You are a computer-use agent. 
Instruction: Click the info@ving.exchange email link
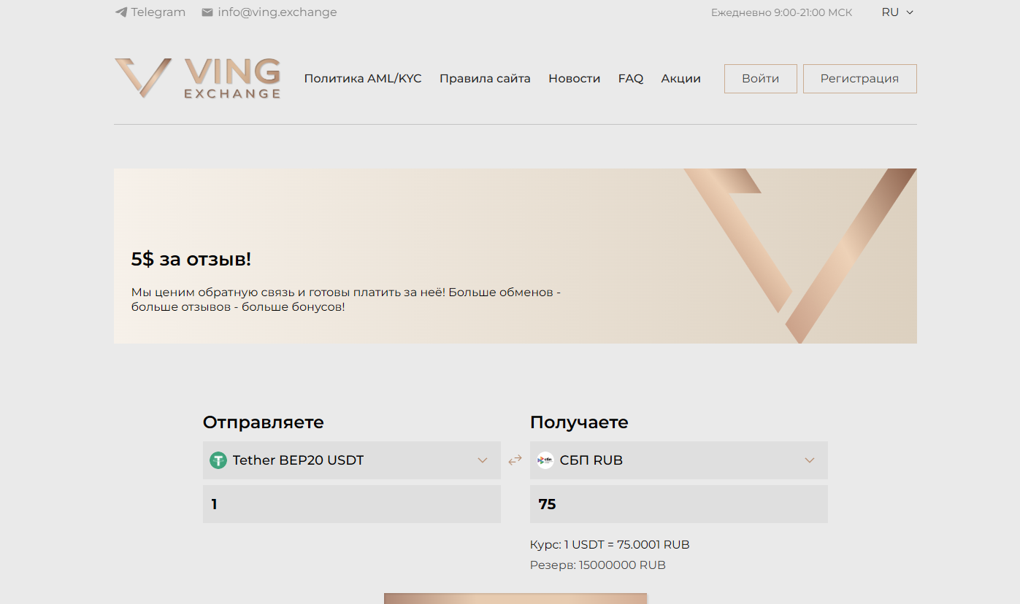click(x=277, y=12)
